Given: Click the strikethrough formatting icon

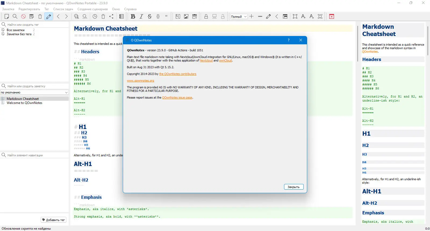Looking at the screenshot, I should (150, 16).
